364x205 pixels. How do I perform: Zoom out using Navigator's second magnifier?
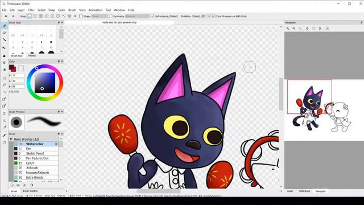click(294, 28)
